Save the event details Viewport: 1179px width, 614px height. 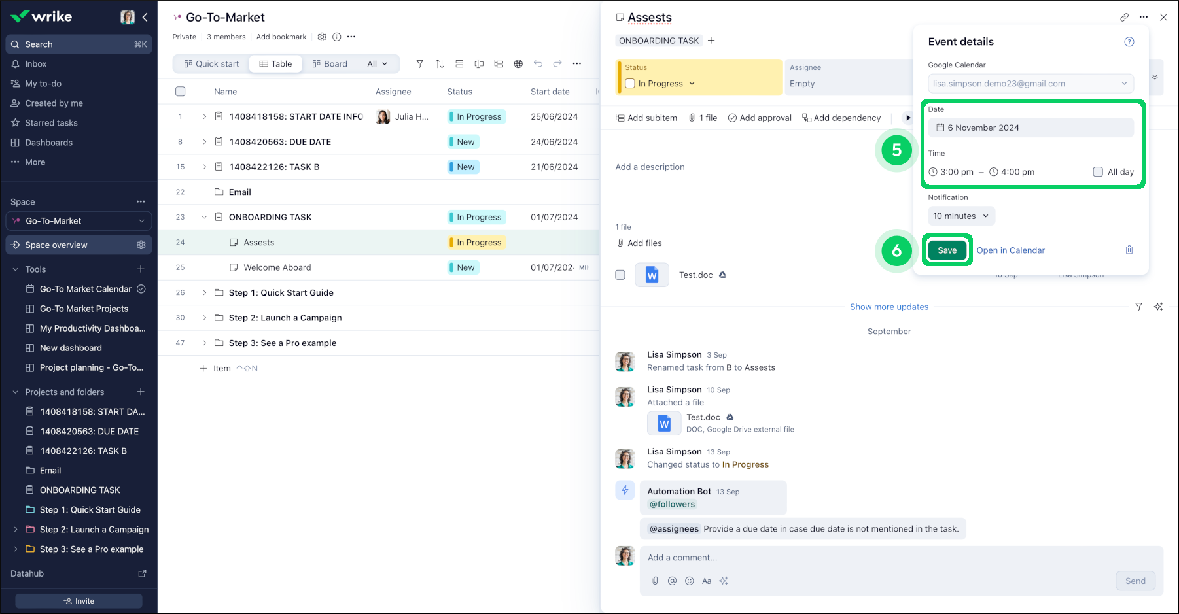click(947, 250)
